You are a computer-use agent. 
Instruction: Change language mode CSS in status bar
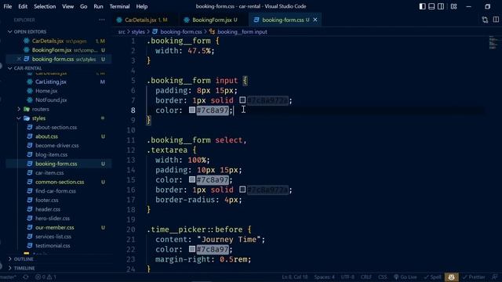pyautogui.click(x=382, y=277)
